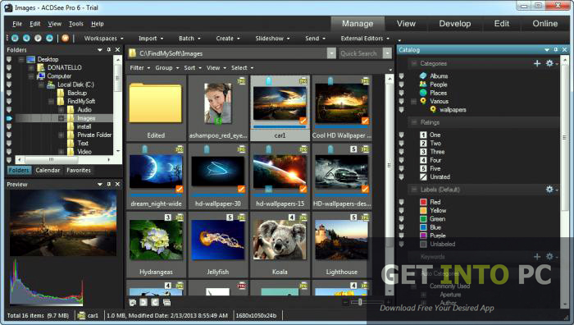574x325 pixels.
Task: Click the rotate right icon below thumbnails
Action: click(155, 302)
